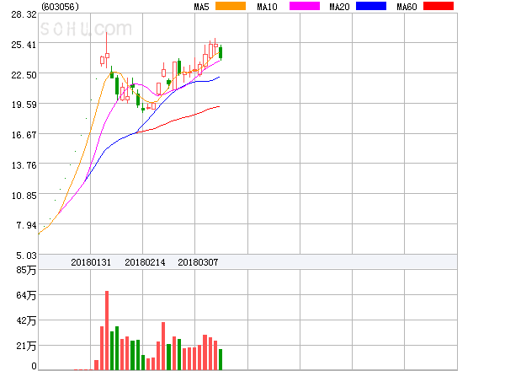505x371 pixels.
Task: Select the MA60 legend label
Action: pyautogui.click(x=407, y=7)
